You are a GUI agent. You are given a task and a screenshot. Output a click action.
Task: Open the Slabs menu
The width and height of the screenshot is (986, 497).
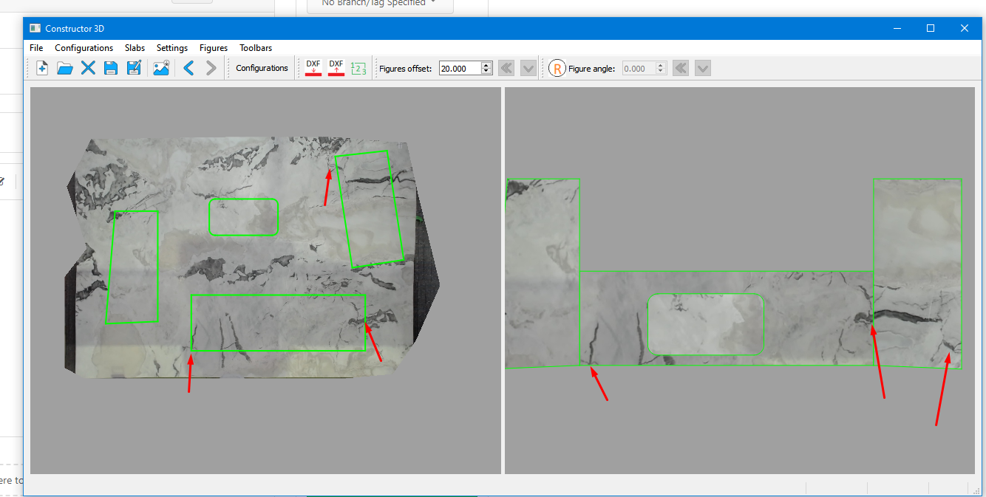click(135, 48)
